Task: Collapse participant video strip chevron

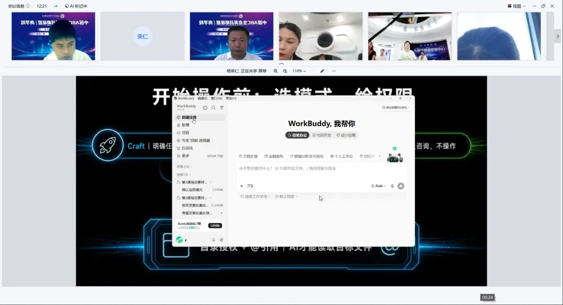Action: coord(281,64)
